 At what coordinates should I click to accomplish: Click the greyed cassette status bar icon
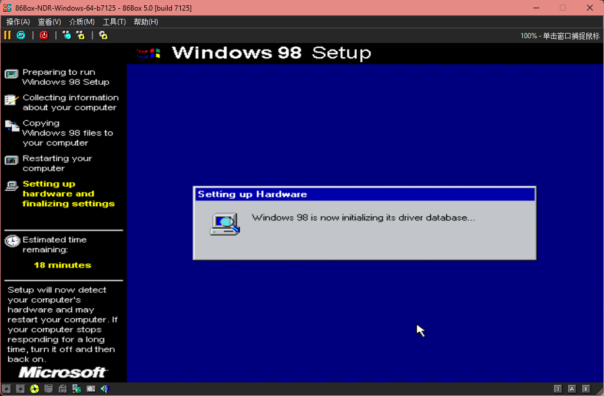click(62, 389)
